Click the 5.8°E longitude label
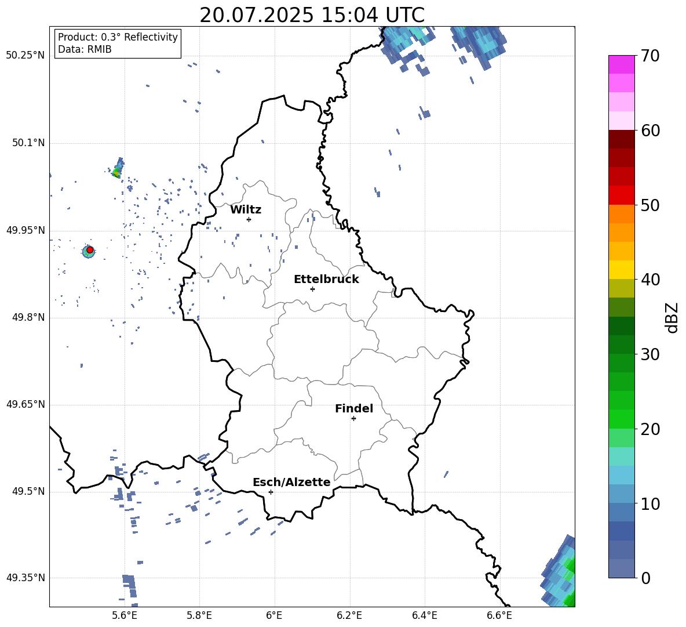The image size is (686, 627). [199, 615]
